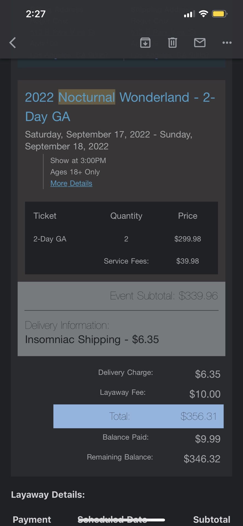Tap the Event Subtotal $339.96 line
243x526 pixels.
(x=164, y=296)
